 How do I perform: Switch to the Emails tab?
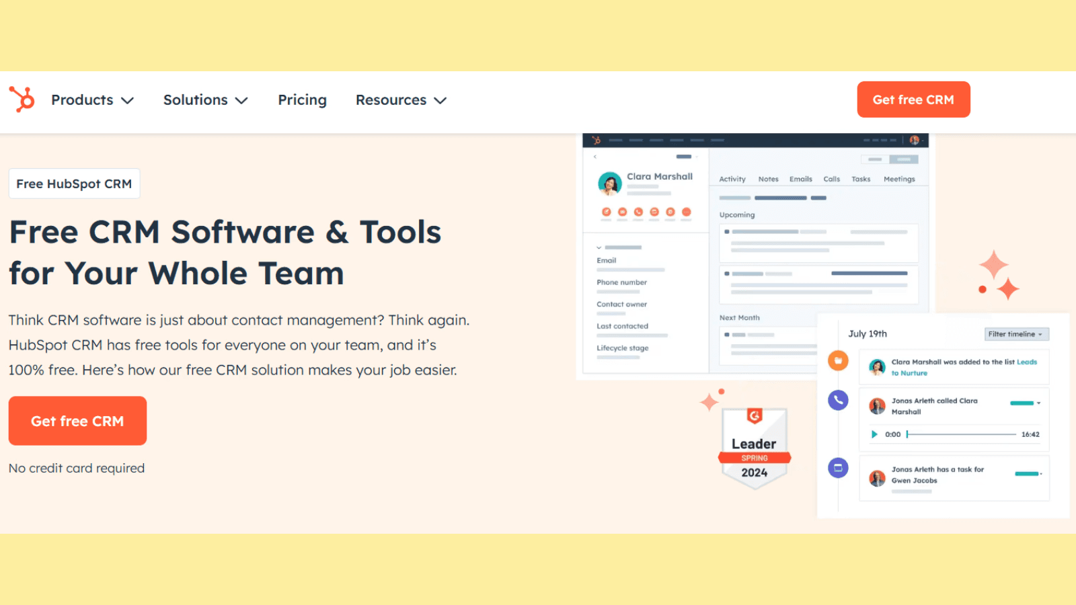coord(800,179)
